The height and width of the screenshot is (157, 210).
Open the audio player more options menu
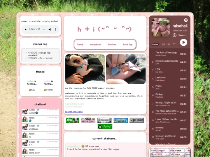click(x=55, y=29)
